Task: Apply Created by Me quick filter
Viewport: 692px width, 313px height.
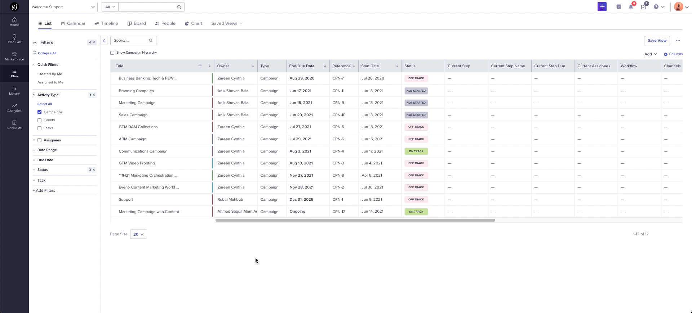Action: click(x=50, y=74)
